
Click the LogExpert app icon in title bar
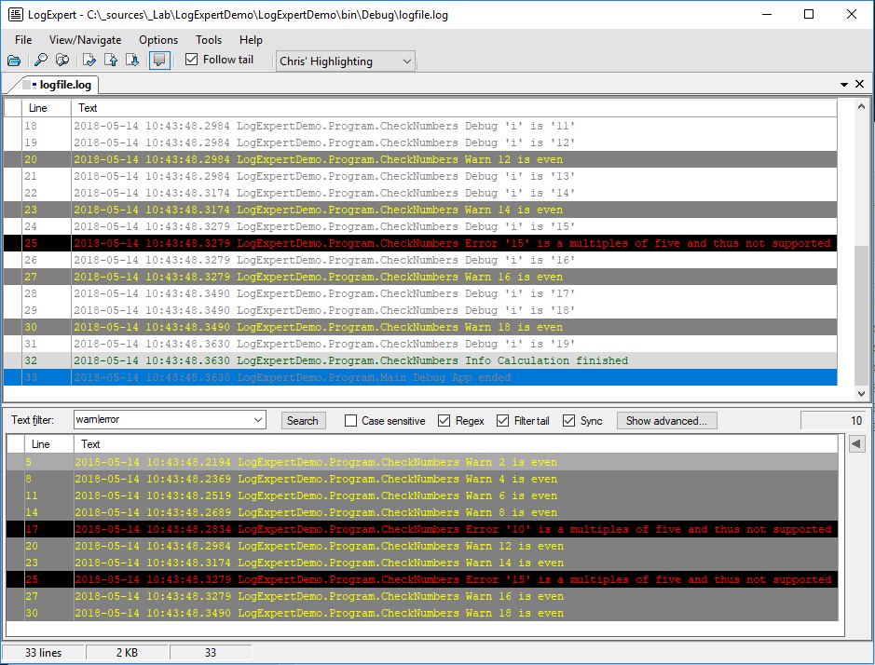pyautogui.click(x=16, y=15)
